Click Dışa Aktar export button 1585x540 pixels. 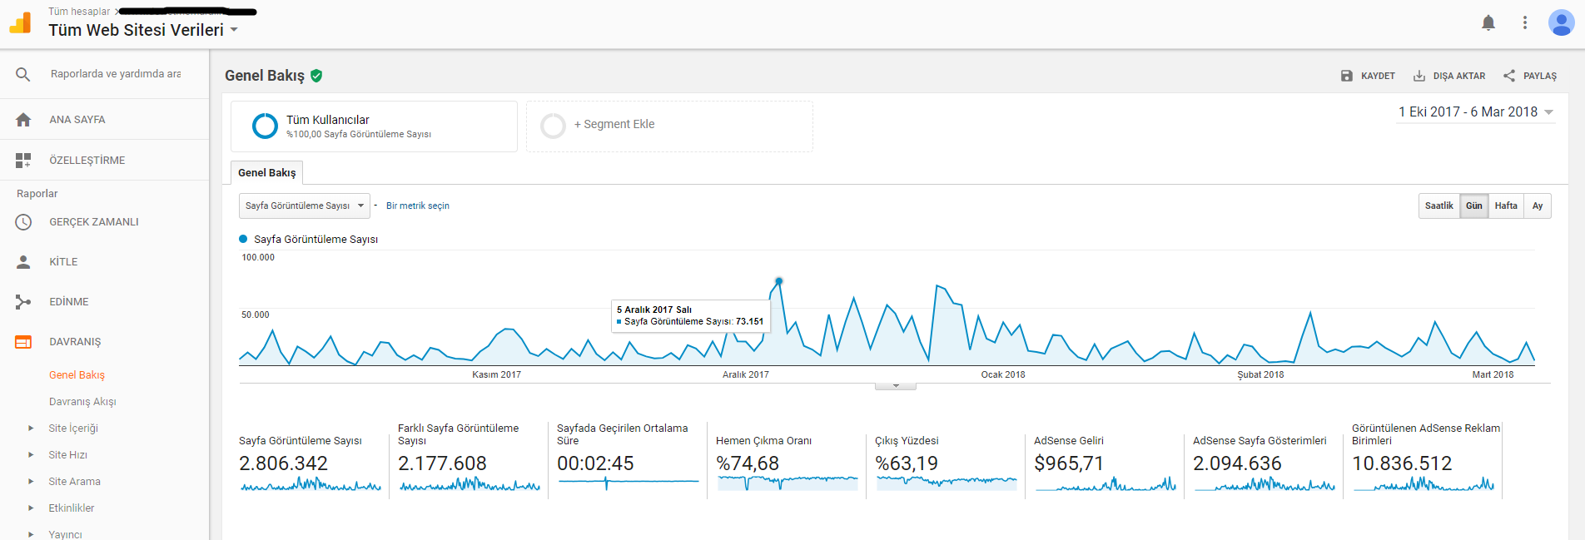click(x=1449, y=76)
